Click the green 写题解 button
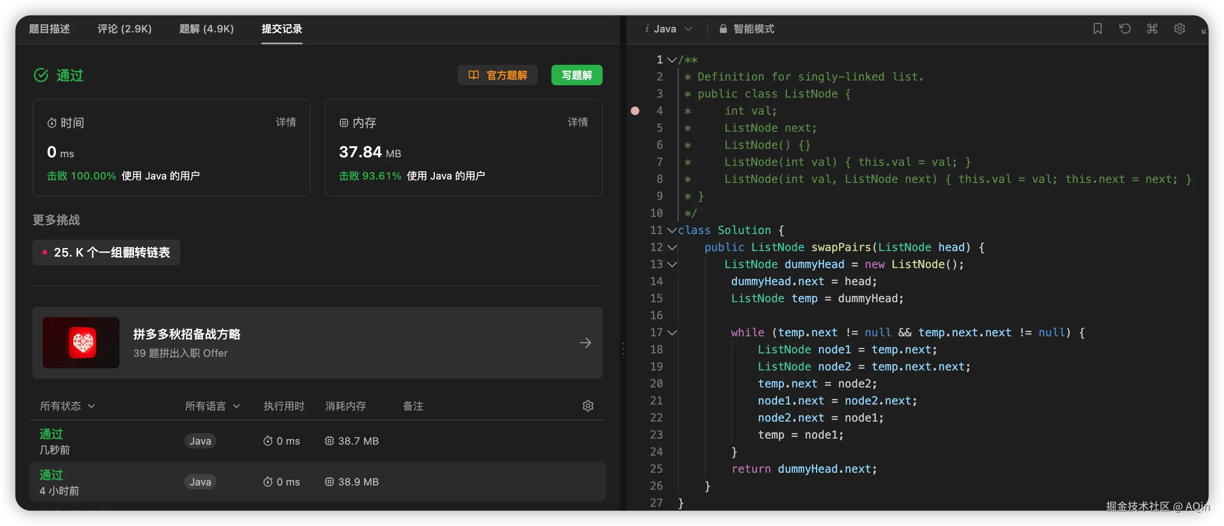 coord(576,75)
